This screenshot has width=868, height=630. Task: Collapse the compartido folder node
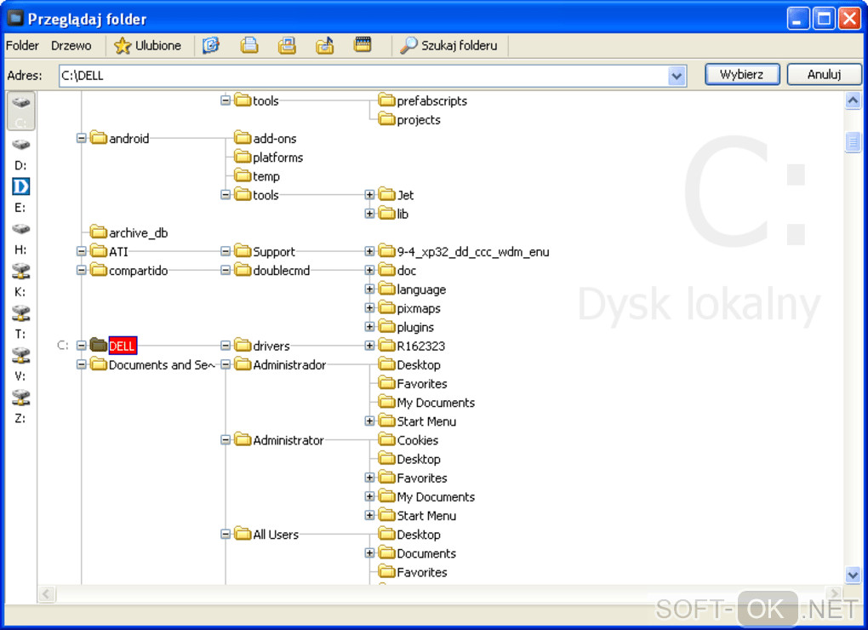click(x=82, y=270)
